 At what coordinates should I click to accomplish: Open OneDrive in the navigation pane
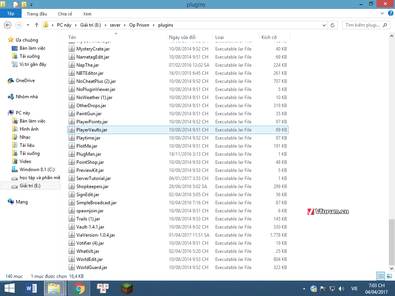(25, 81)
